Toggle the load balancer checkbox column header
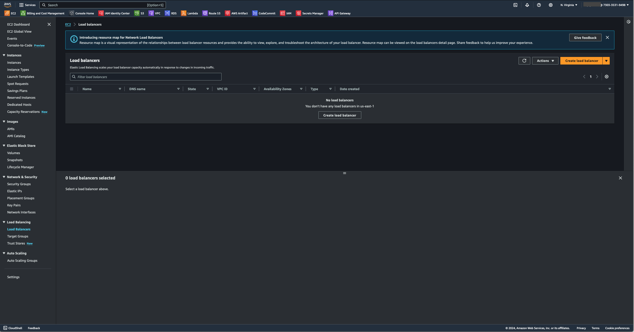634x332 pixels. (72, 89)
